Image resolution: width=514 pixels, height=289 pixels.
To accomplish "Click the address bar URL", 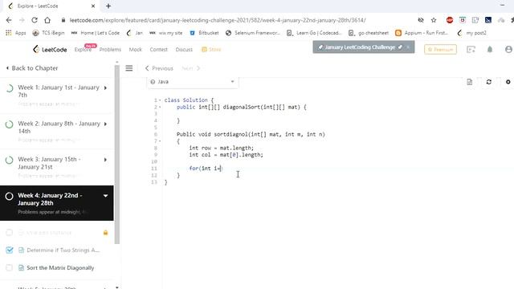I will pos(218,20).
